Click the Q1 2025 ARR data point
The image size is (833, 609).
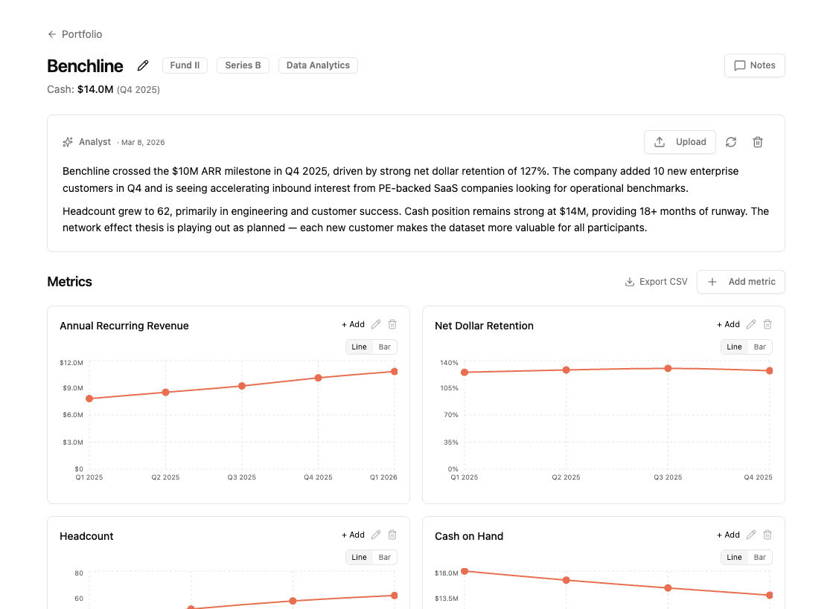[89, 399]
